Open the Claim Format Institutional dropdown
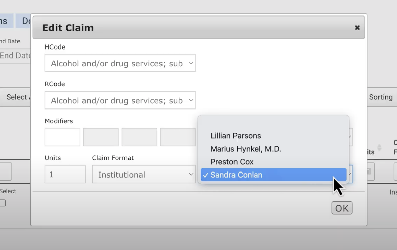This screenshot has height=250, width=397. (144, 174)
